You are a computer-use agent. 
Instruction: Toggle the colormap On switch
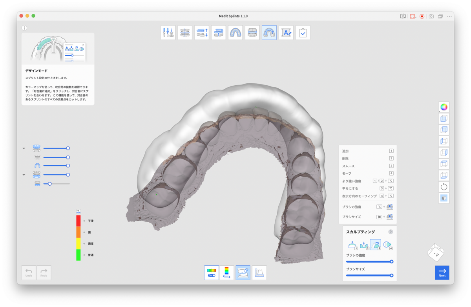pyautogui.click(x=211, y=272)
